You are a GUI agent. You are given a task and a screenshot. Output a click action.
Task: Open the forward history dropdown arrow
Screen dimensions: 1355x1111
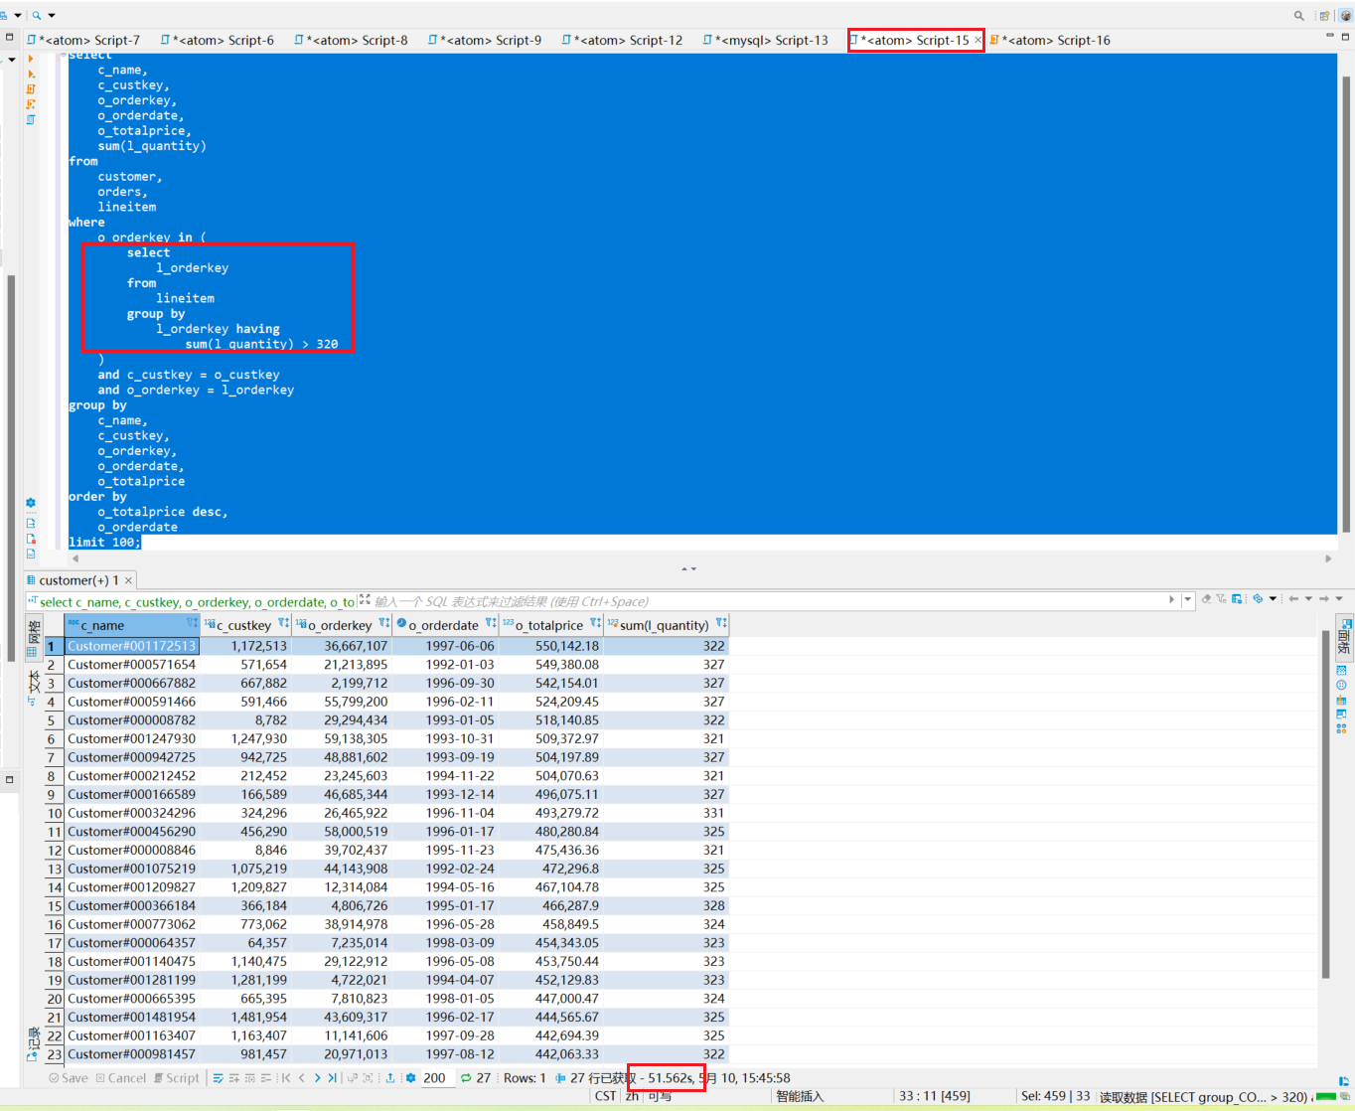pyautogui.click(x=1339, y=599)
